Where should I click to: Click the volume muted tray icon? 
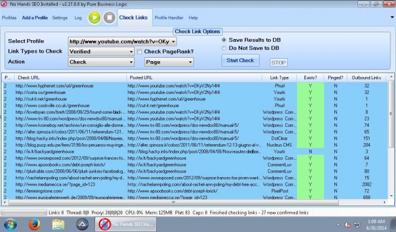click(x=348, y=225)
